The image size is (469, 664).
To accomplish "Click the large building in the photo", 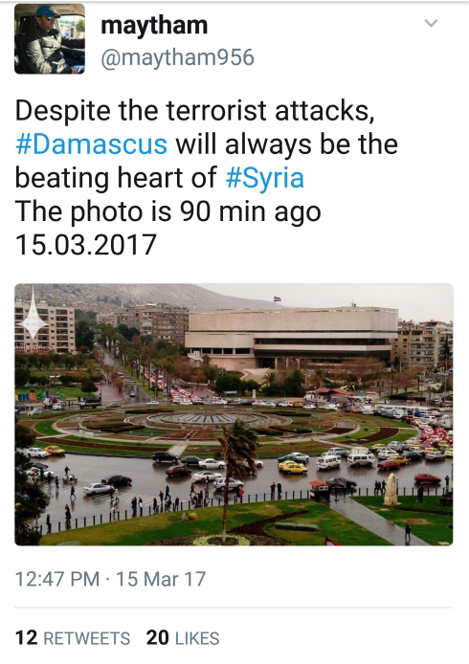I will tap(292, 337).
